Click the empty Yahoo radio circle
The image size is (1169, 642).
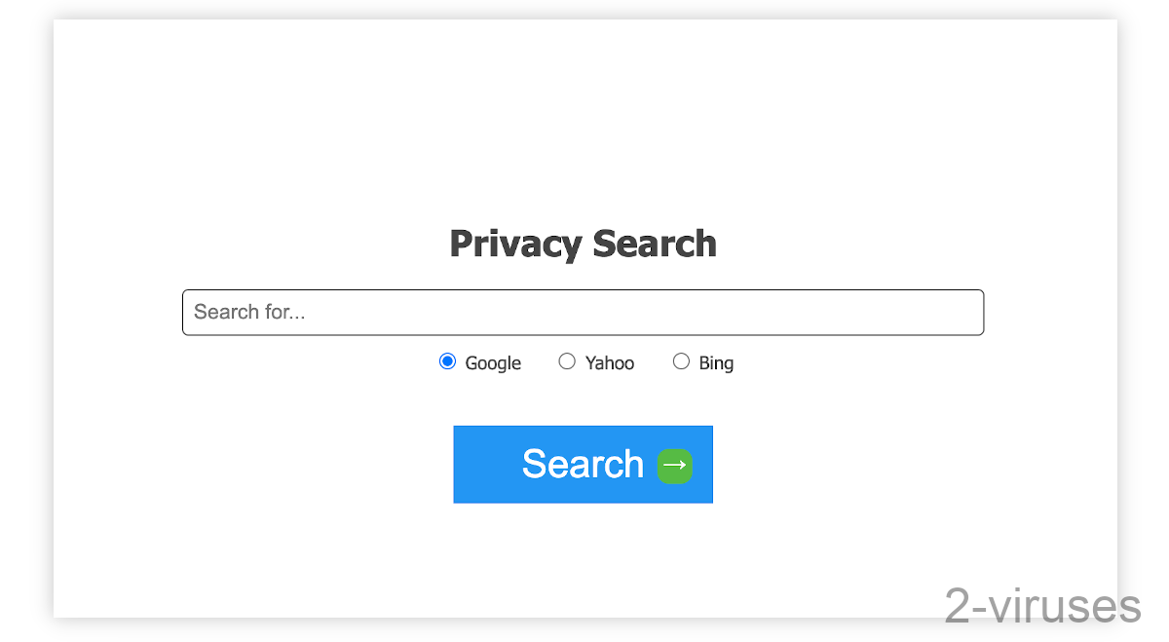(567, 360)
